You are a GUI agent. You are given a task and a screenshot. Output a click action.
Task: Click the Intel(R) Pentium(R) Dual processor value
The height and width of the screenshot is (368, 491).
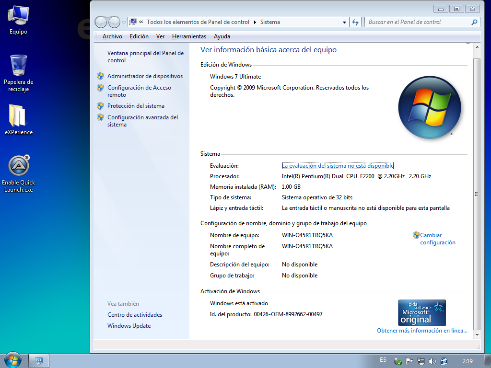[356, 176]
